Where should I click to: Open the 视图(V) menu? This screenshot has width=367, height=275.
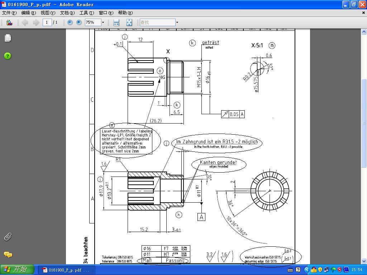click(x=48, y=13)
